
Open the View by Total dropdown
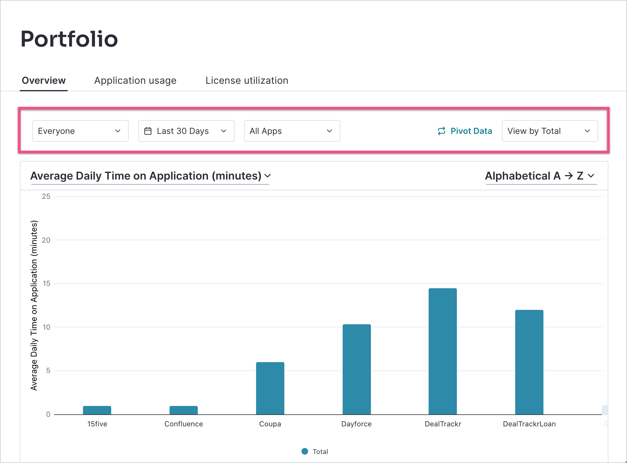click(x=549, y=131)
